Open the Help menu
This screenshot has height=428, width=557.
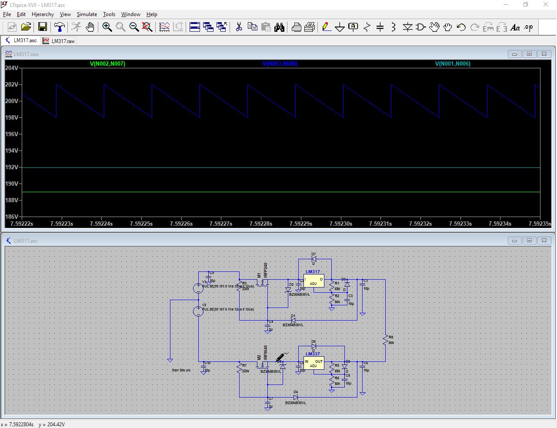(x=152, y=14)
